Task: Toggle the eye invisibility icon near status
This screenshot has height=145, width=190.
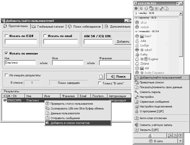Action: tap(180, 141)
